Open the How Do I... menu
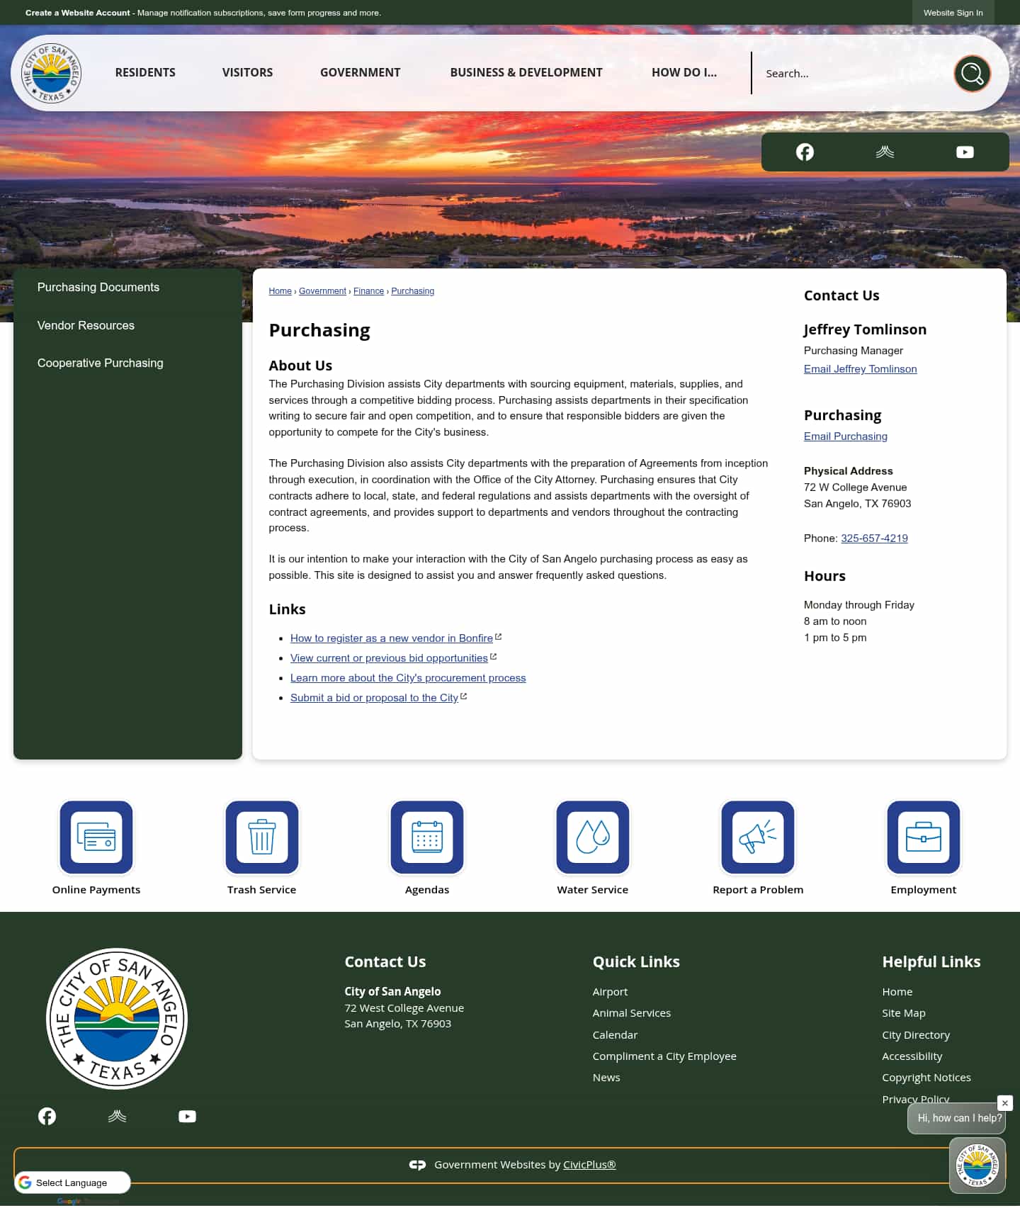The width and height of the screenshot is (1020, 1208). coord(684,72)
